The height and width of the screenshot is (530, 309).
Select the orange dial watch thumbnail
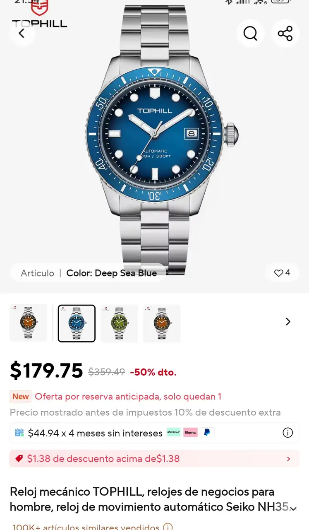[29, 323]
